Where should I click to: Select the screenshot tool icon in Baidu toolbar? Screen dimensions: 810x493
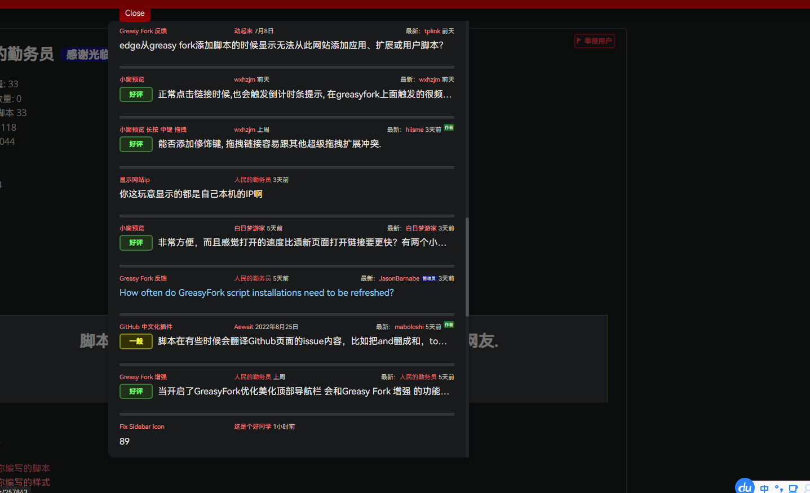tap(794, 488)
